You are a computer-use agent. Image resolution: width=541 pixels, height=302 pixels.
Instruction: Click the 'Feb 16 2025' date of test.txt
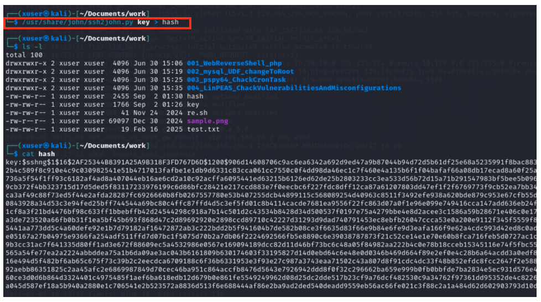(158, 129)
